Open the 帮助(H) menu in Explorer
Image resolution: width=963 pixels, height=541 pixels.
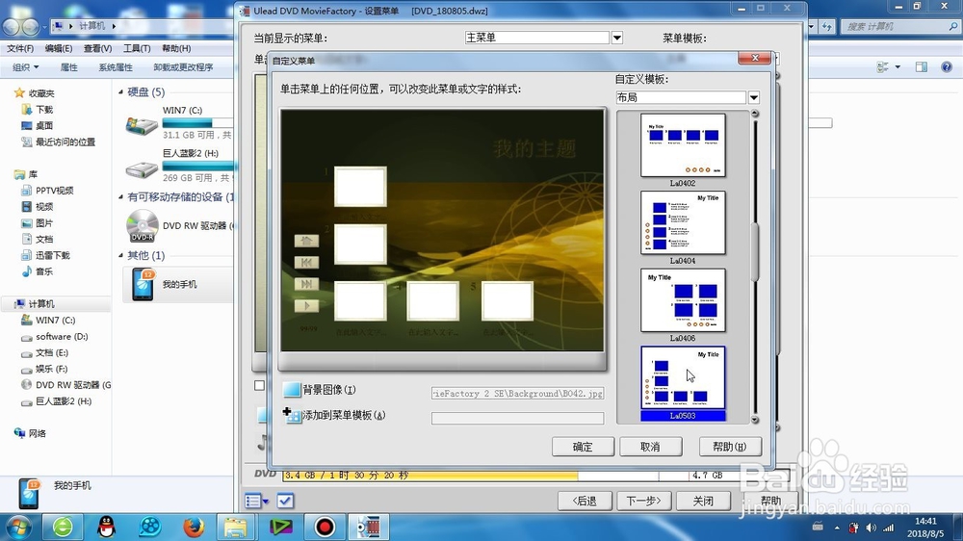(x=176, y=48)
